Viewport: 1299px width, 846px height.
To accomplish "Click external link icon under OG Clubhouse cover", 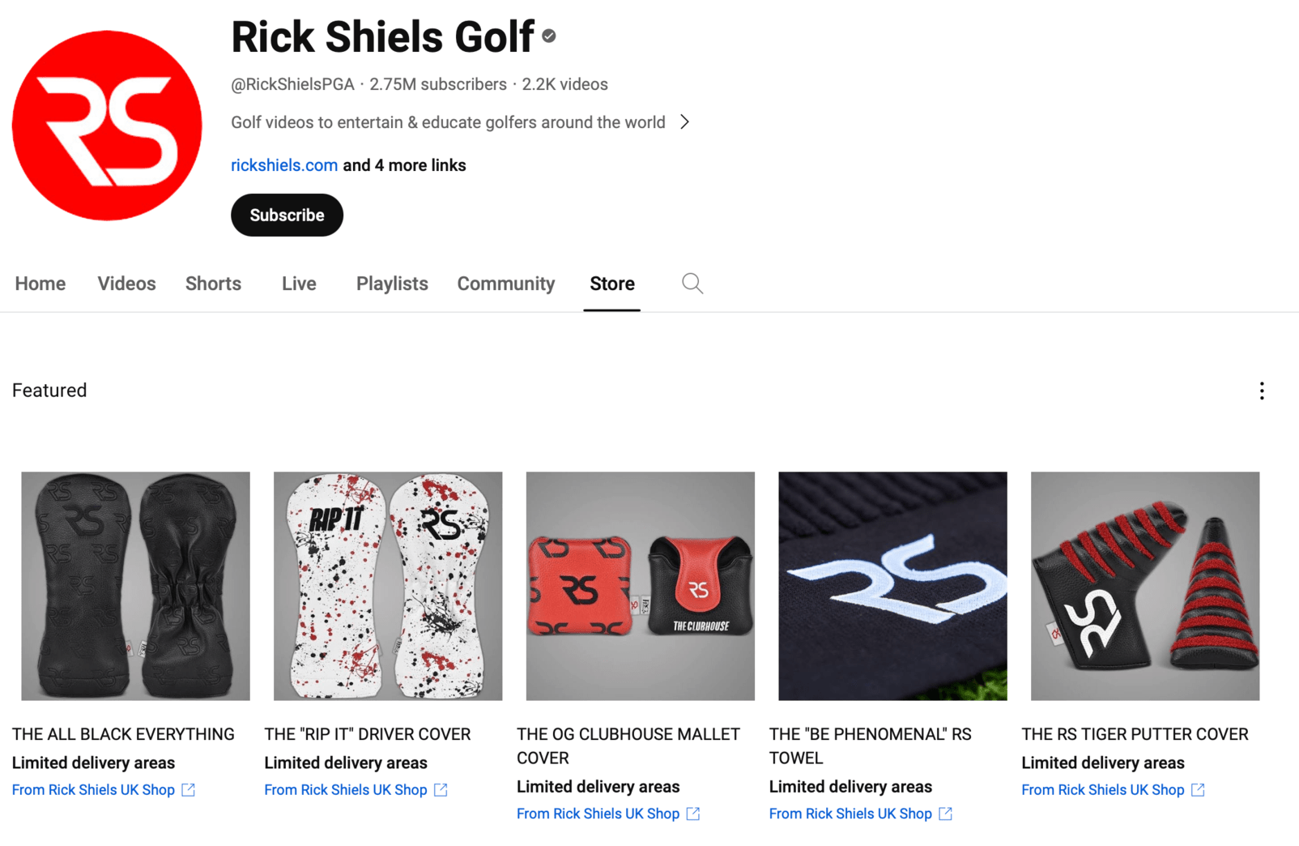I will pyautogui.click(x=692, y=814).
